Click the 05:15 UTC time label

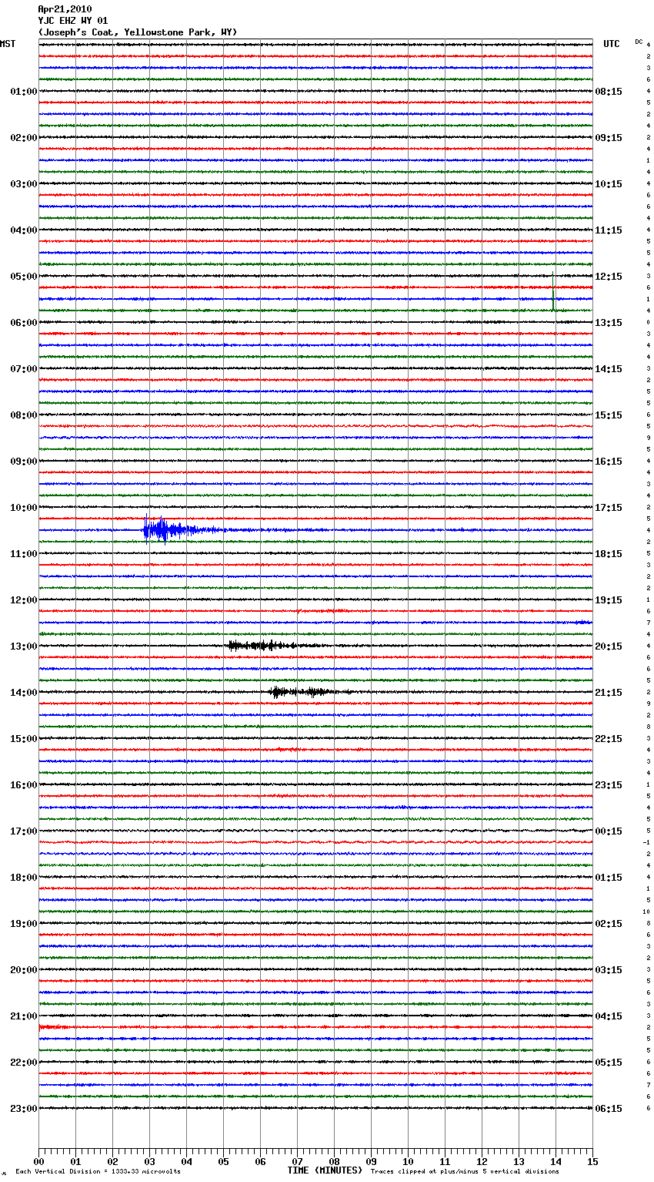pyautogui.click(x=609, y=1063)
